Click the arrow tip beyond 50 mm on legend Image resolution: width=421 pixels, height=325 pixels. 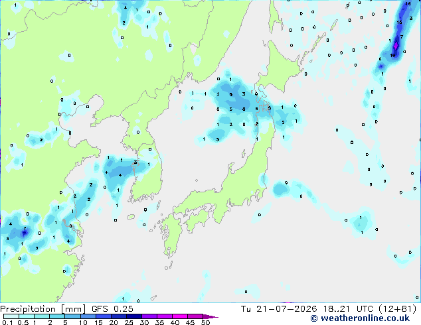pos(210,317)
